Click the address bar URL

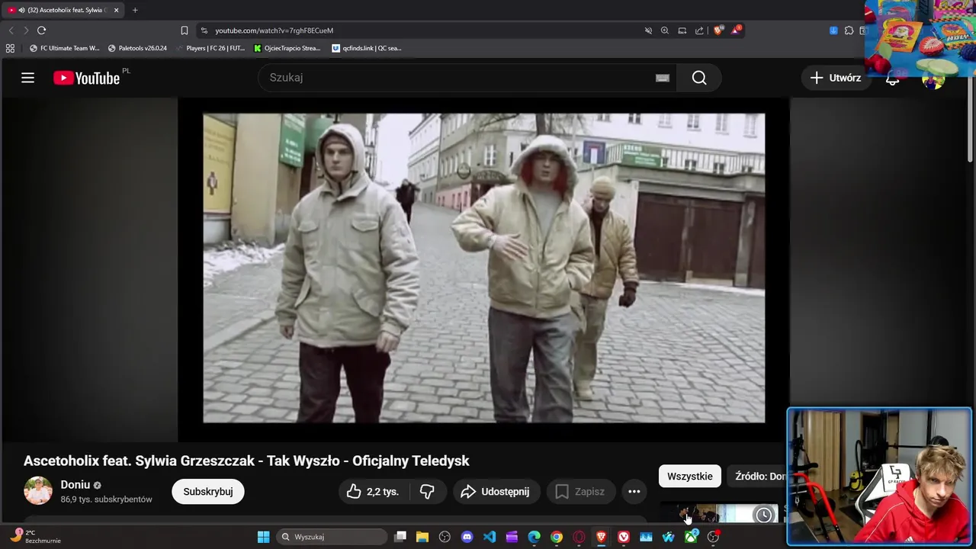coord(274,30)
